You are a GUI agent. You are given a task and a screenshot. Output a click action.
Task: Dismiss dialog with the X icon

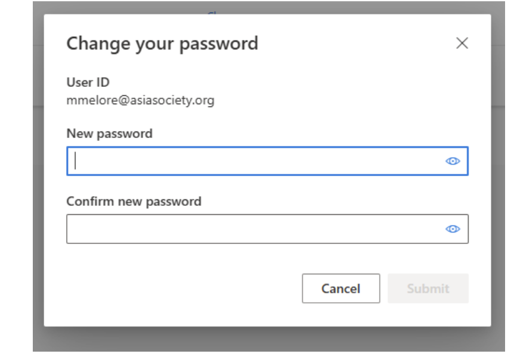pyautogui.click(x=462, y=43)
